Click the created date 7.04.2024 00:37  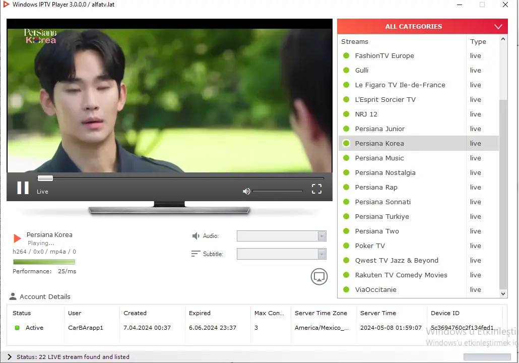tap(147, 328)
